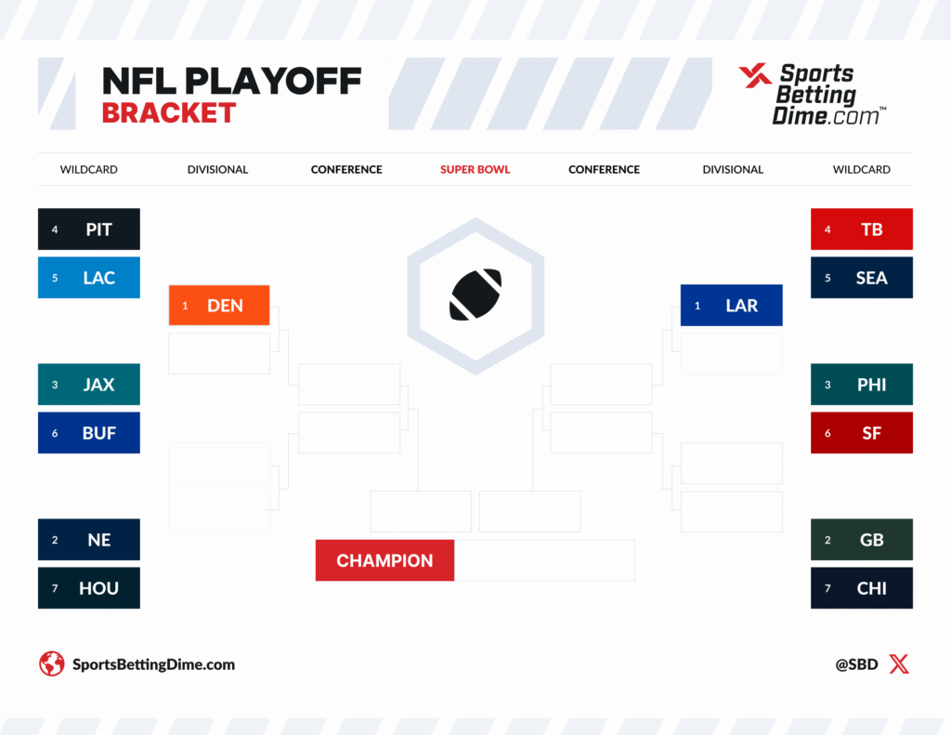This screenshot has height=735, width=951.
Task: Select the left Wildcard column header
Action: (89, 169)
